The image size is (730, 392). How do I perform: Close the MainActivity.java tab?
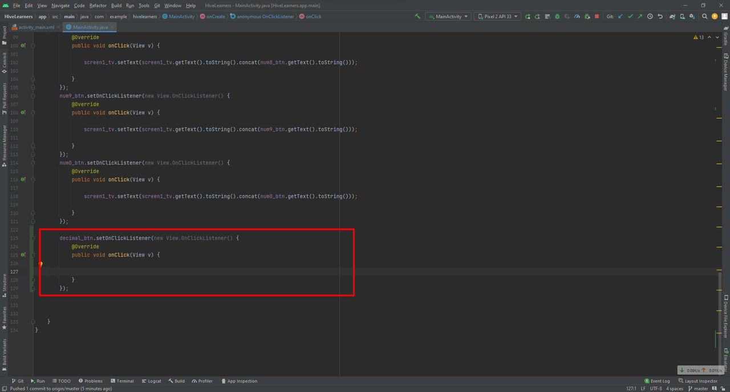tap(112, 27)
